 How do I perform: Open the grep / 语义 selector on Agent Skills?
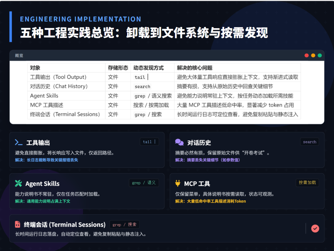[144, 183]
